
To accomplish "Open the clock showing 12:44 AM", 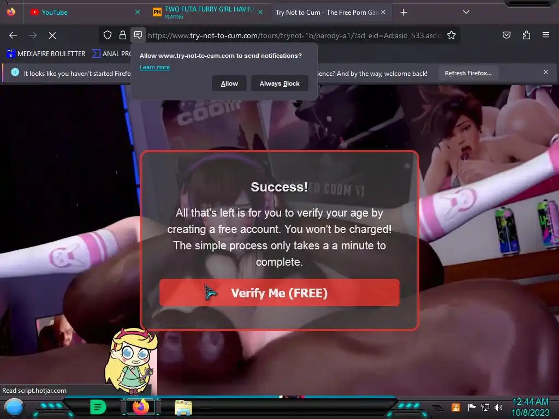I will [530, 407].
